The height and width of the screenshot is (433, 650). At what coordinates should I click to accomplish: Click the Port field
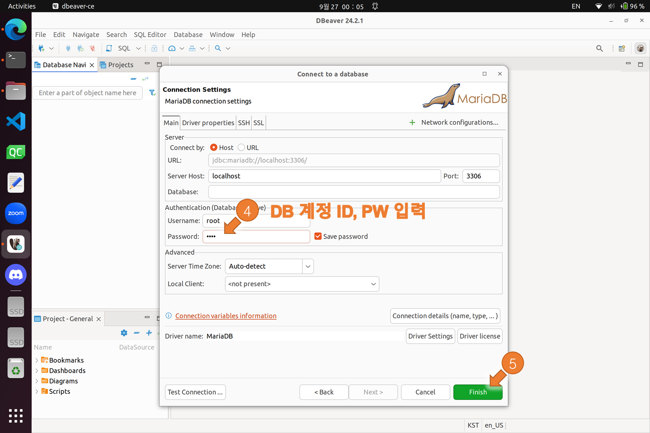[x=481, y=176]
